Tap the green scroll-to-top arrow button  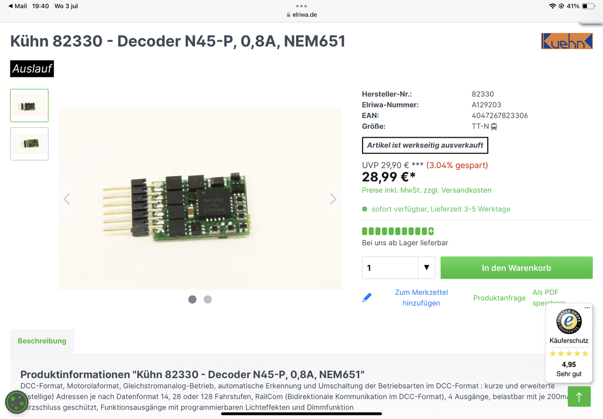pos(579,396)
